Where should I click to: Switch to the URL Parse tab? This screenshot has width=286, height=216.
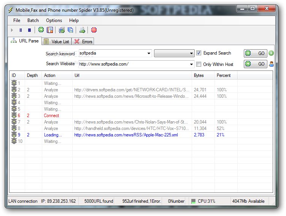pyautogui.click(x=25, y=41)
